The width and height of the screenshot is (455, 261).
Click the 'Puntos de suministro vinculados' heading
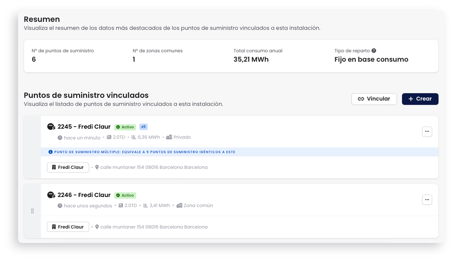tap(86, 95)
